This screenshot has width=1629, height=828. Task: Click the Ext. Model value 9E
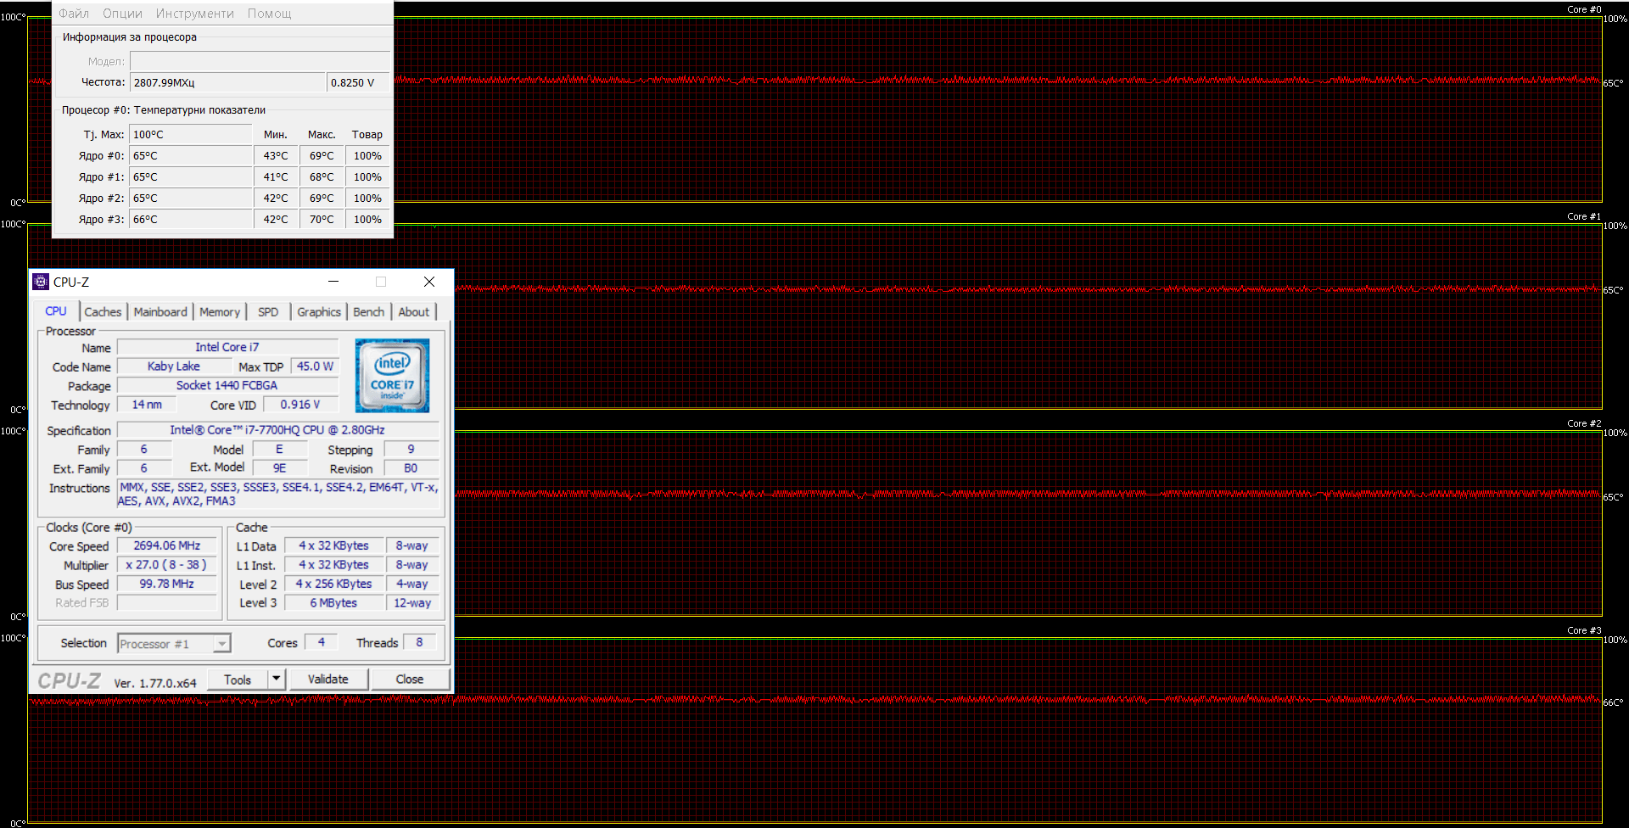[x=279, y=468]
